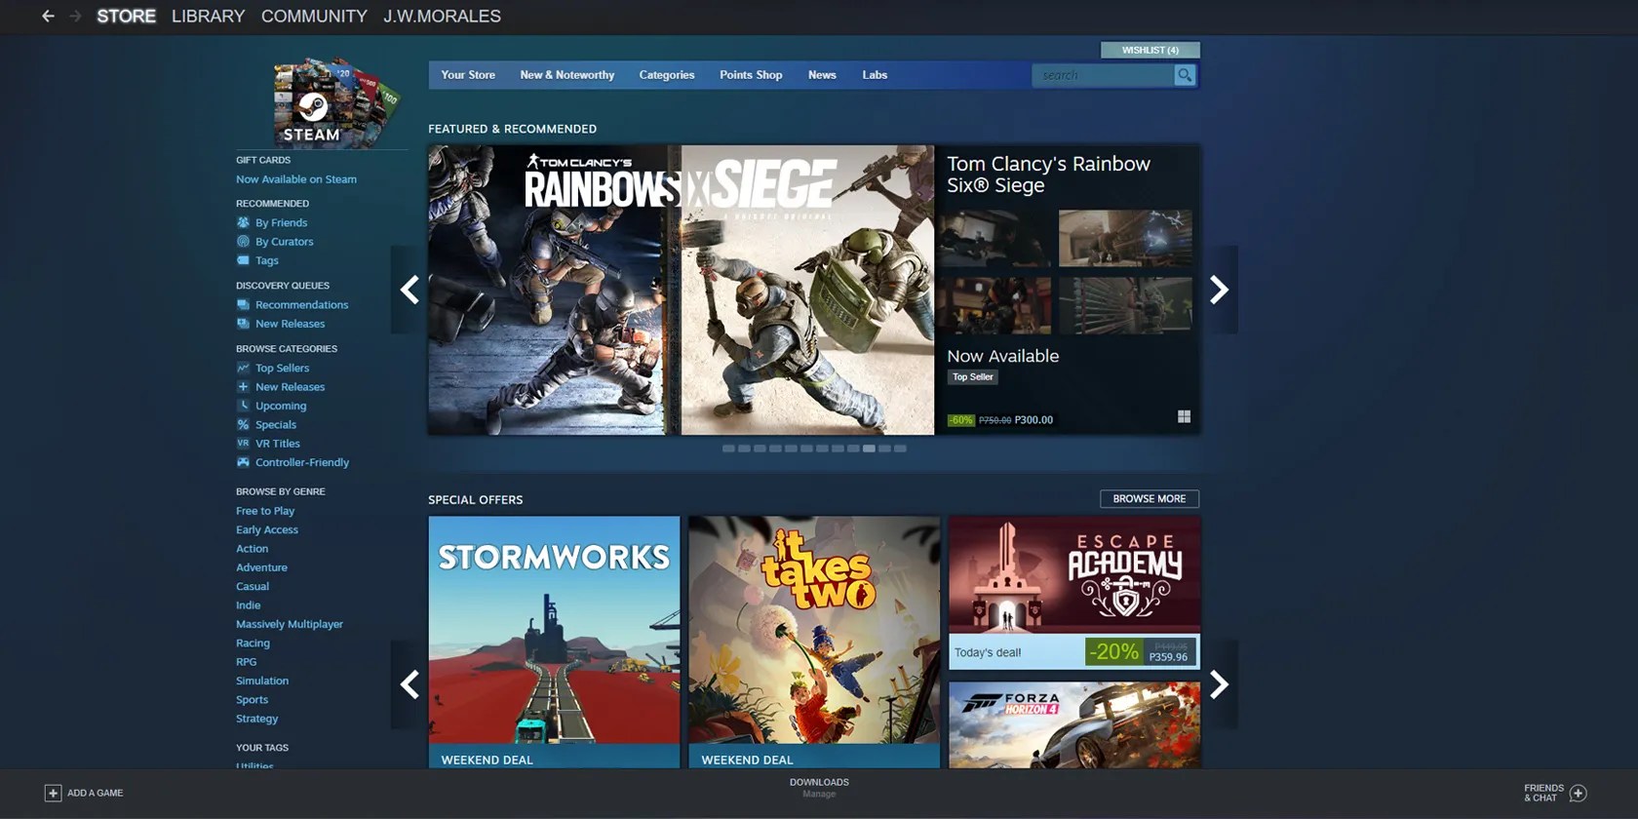Show next special offers page
Image resolution: width=1638 pixels, height=819 pixels.
(1219, 684)
